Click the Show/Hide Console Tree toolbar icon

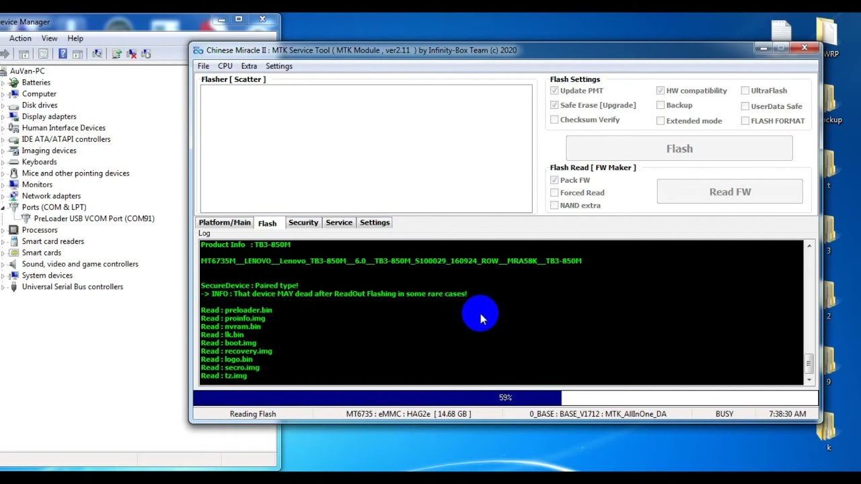[x=24, y=54]
